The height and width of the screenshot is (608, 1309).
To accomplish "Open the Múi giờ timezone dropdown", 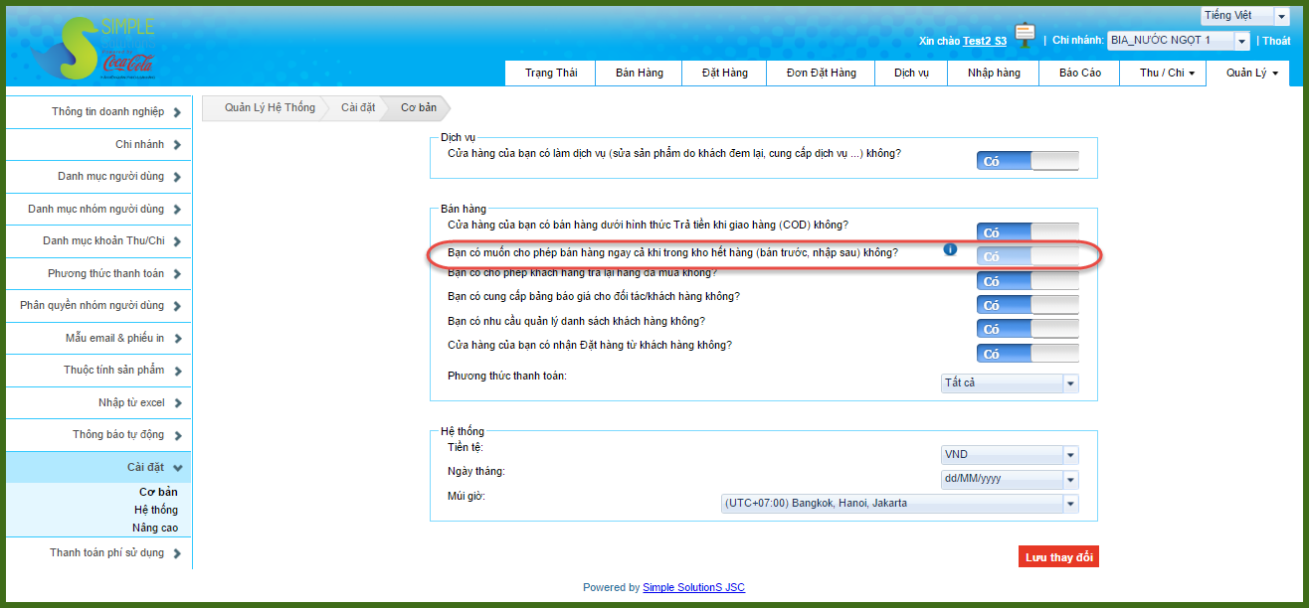I will pos(1070,504).
